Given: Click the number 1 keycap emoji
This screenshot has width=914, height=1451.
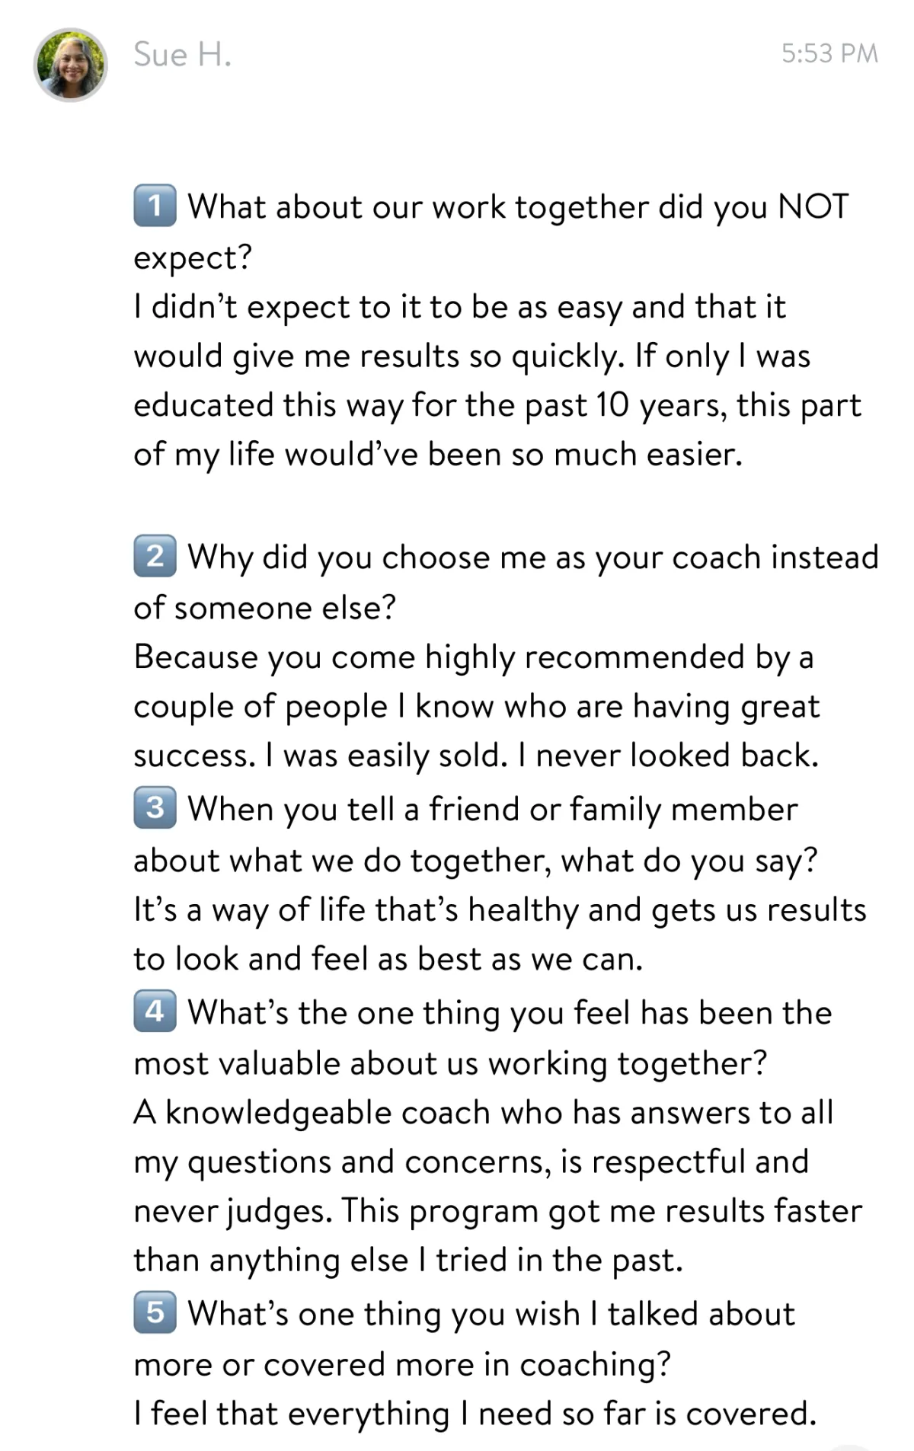Looking at the screenshot, I should [x=155, y=206].
